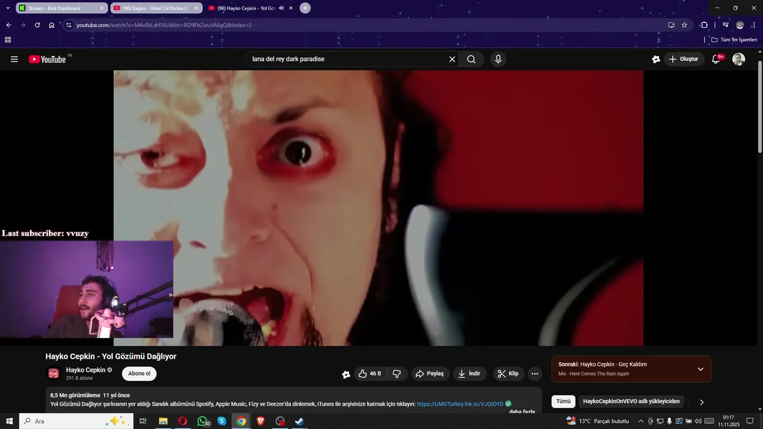The width and height of the screenshot is (763, 429).
Task: Click the browser back arrow
Action: 8,25
